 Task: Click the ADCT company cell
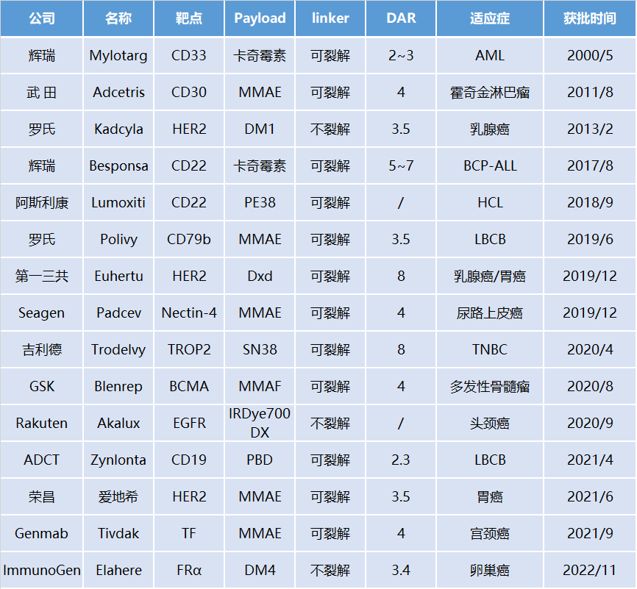41,460
